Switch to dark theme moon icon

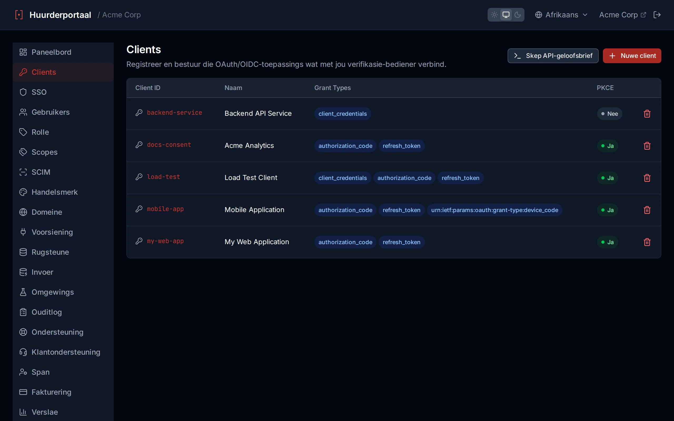[517, 15]
